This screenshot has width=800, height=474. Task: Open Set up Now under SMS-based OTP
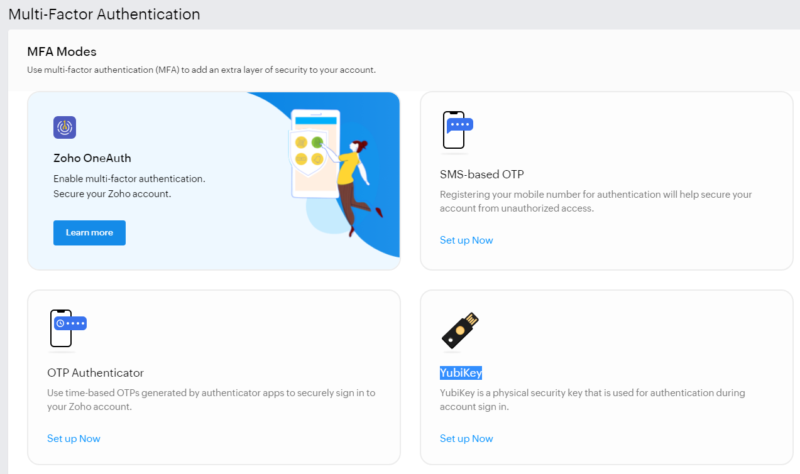466,240
